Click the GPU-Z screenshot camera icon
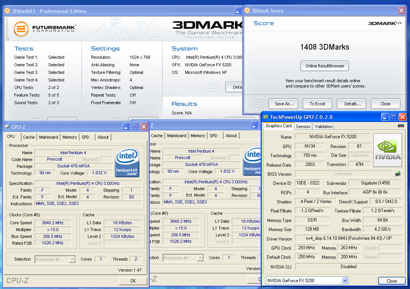Viewport: 410px width, 289px height. [401, 126]
